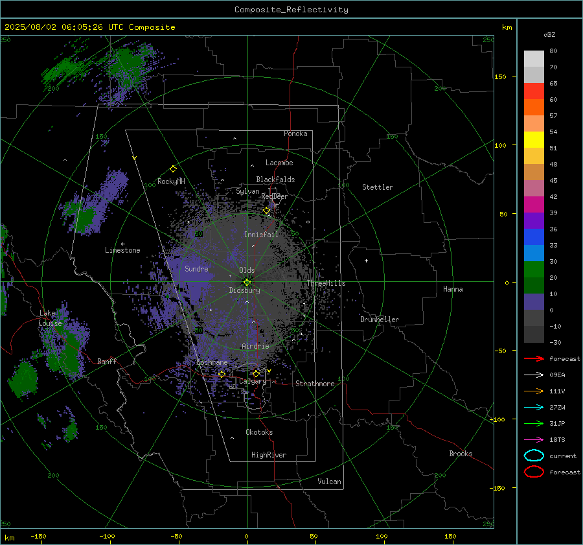583x545 pixels.
Task: Click the yellow diamond marker below Cochrane
Action: 222,375
